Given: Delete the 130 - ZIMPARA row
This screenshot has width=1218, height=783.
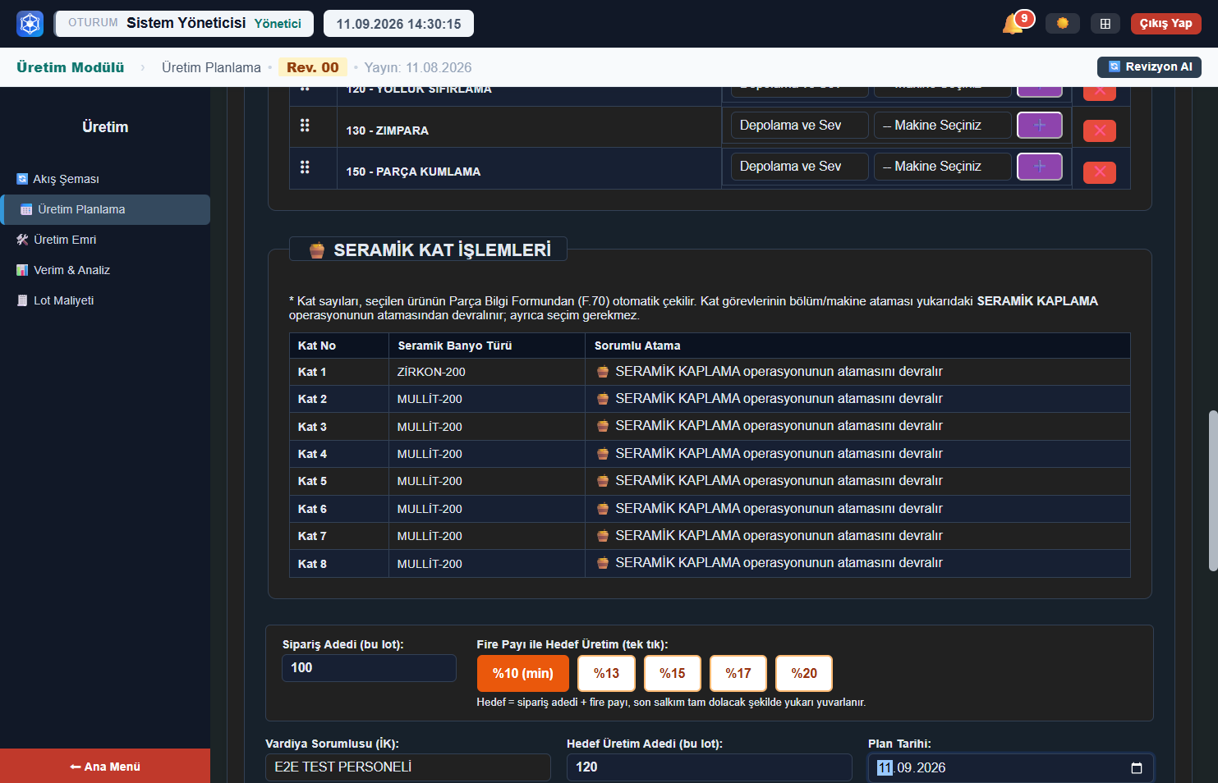Looking at the screenshot, I should pyautogui.click(x=1100, y=130).
